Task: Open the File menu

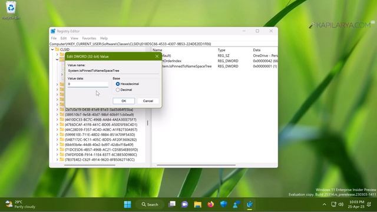Action: coord(54,38)
